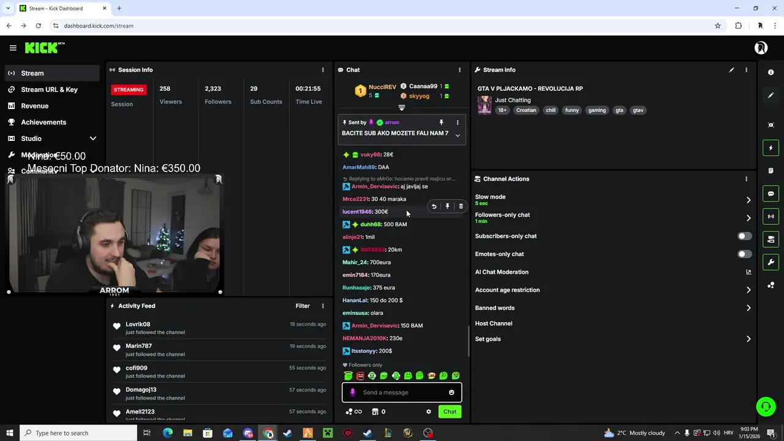Open Achievements page in sidebar
Image resolution: width=784 pixels, height=441 pixels.
[51, 122]
